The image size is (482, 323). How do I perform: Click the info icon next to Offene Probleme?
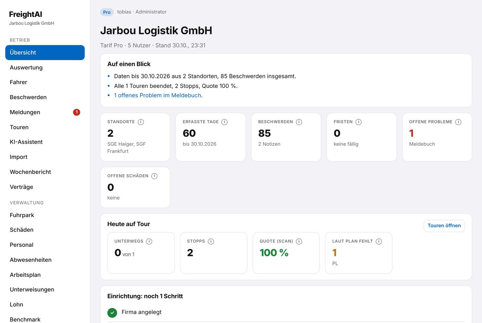click(458, 122)
